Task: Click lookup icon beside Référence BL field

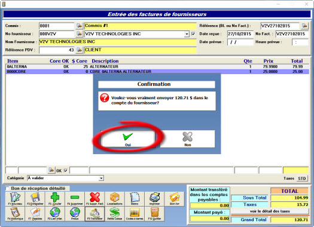Action: tap(304, 26)
